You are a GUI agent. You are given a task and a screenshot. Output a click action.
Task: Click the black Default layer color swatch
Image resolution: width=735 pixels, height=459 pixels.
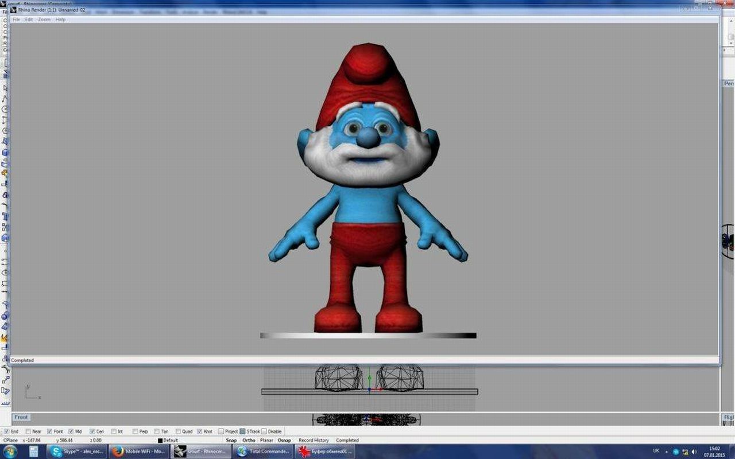point(160,441)
